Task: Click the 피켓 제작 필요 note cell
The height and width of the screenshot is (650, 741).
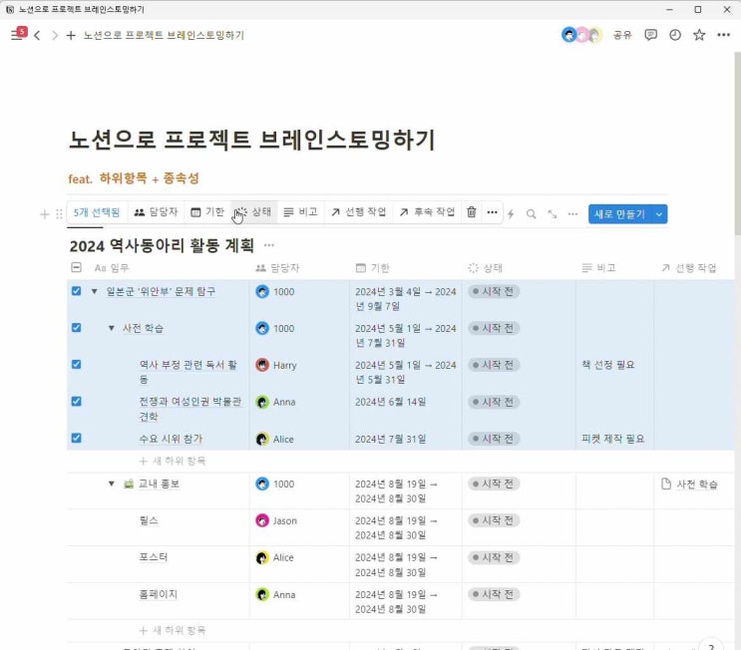Action: point(614,439)
